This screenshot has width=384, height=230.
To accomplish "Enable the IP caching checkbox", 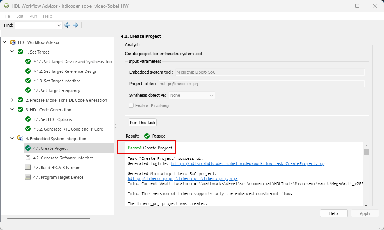I will click(x=131, y=106).
